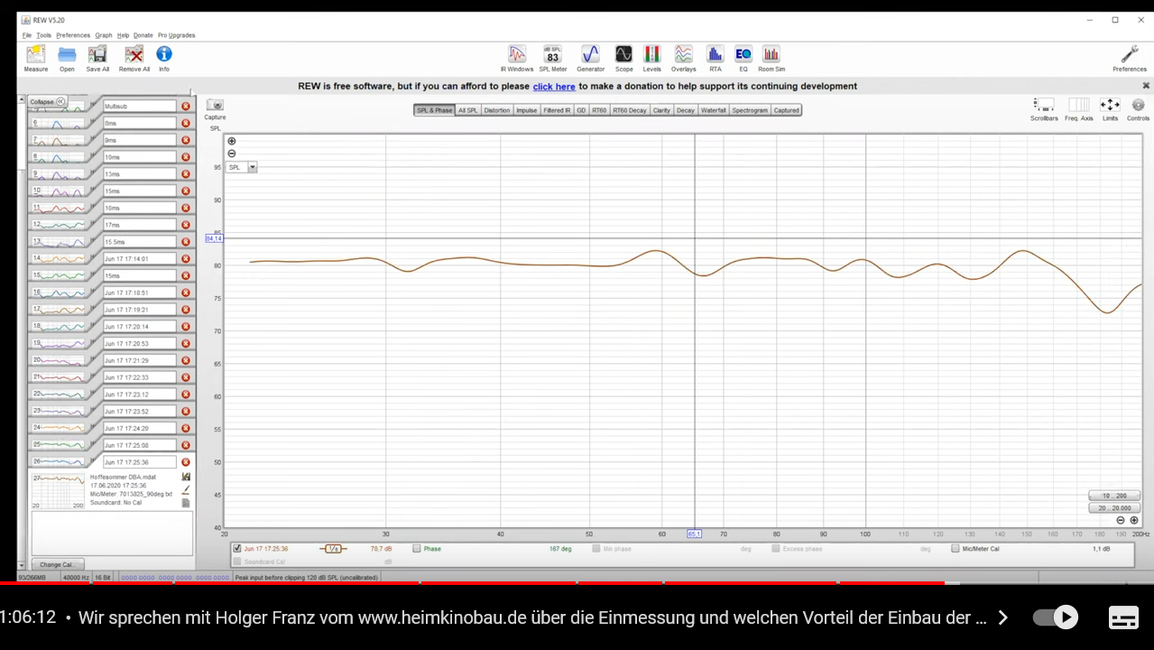Open the Graph menu
This screenshot has width=1154, height=650.
pos(104,35)
